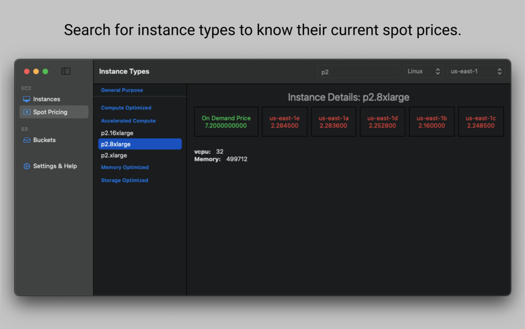Image resolution: width=525 pixels, height=329 pixels.
Task: Click the Instances monitor icon
Action: [27, 99]
